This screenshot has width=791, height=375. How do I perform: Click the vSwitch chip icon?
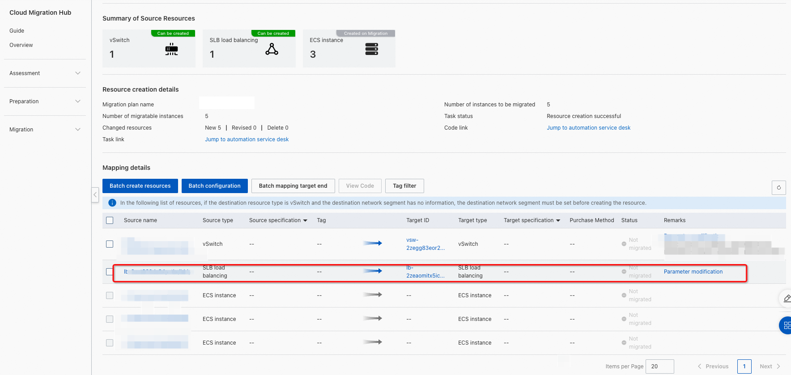click(x=171, y=49)
